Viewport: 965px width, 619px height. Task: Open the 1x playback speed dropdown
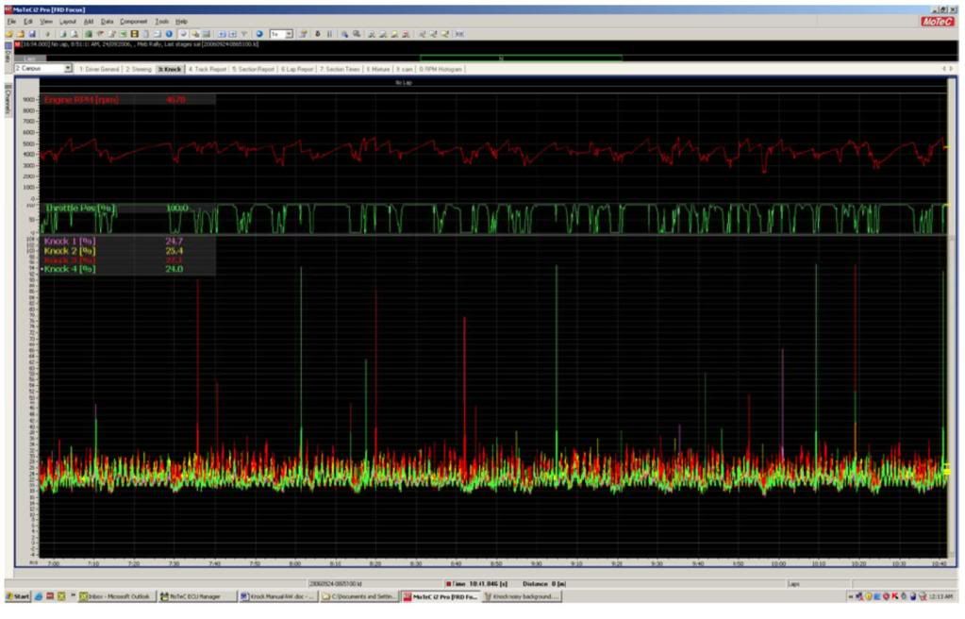click(289, 35)
